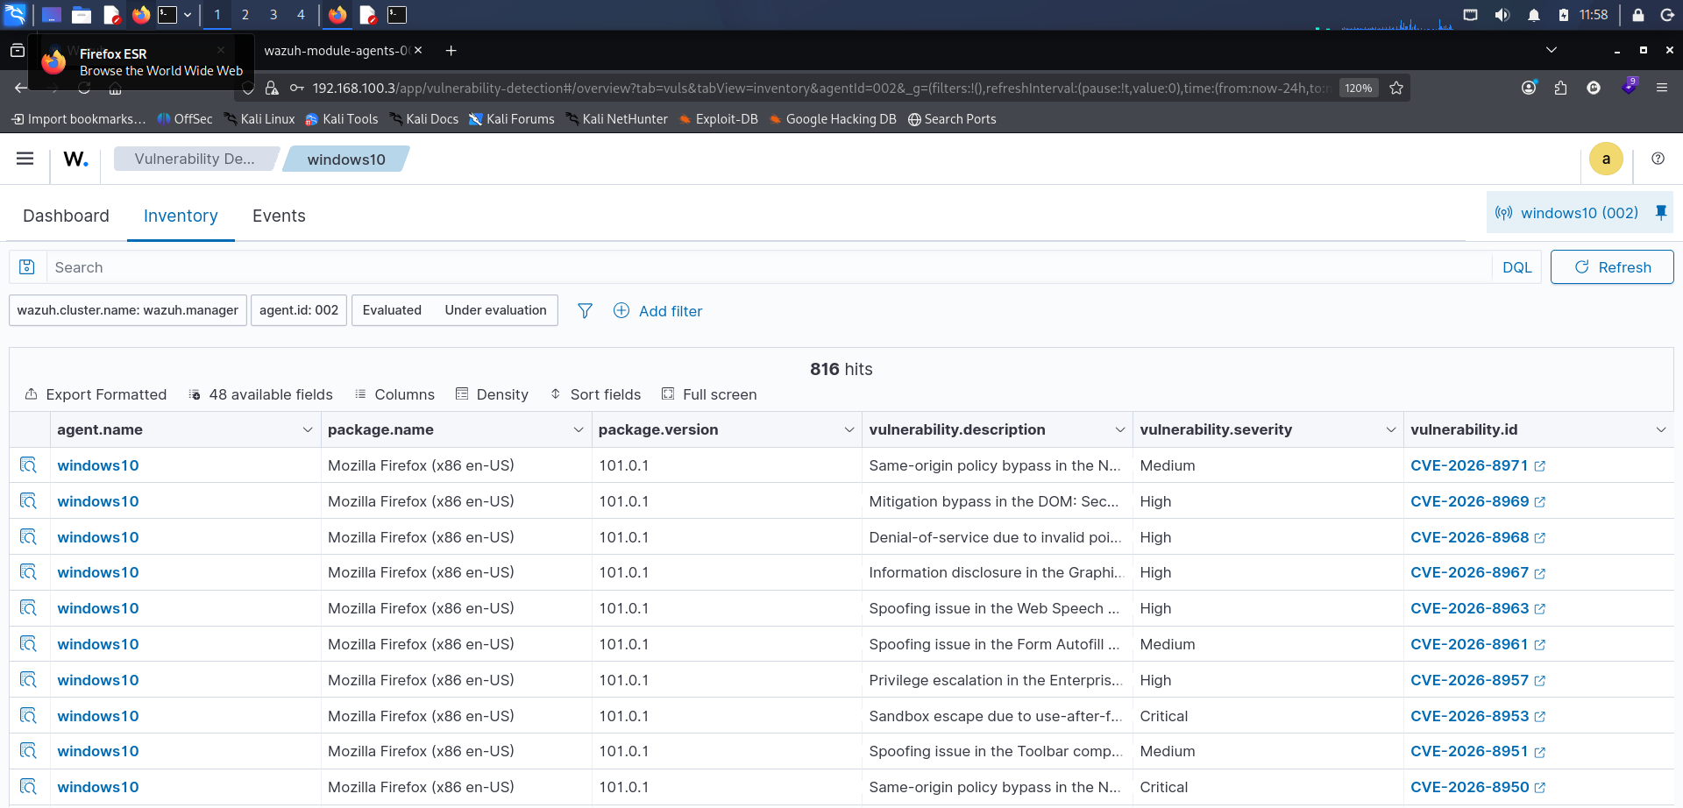The width and height of the screenshot is (1683, 808).
Task: Open agent.name column options chevron
Action: 307,429
